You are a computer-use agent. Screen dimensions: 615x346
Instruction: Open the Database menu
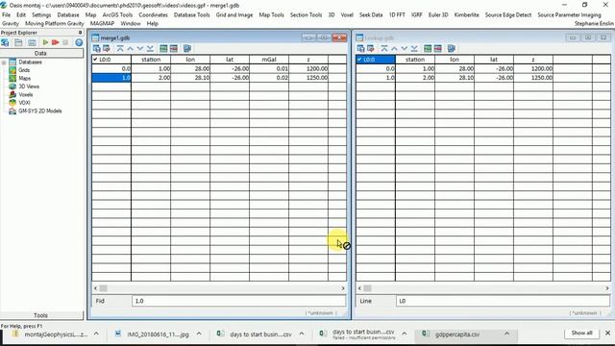pyautogui.click(x=68, y=15)
